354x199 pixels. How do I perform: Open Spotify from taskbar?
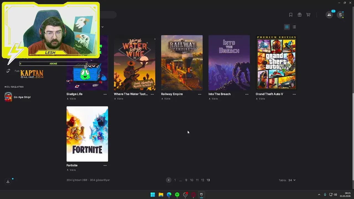click(x=177, y=195)
